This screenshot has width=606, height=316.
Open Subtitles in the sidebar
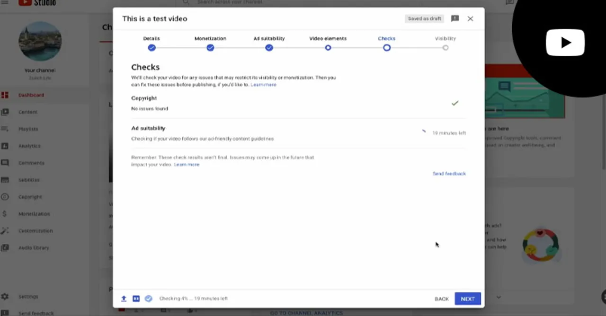tap(29, 180)
